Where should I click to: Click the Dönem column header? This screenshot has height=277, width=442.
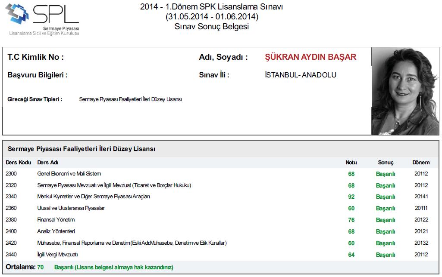point(421,163)
